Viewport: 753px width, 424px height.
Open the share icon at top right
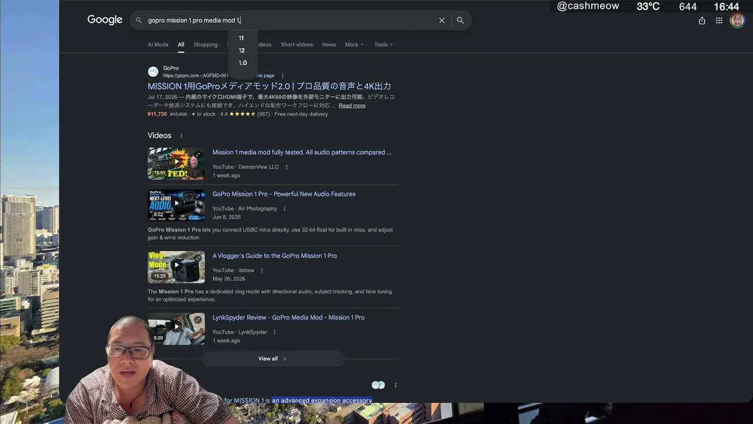click(702, 21)
